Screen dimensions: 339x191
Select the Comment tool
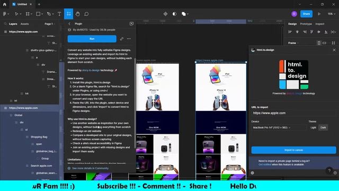click(86, 14)
